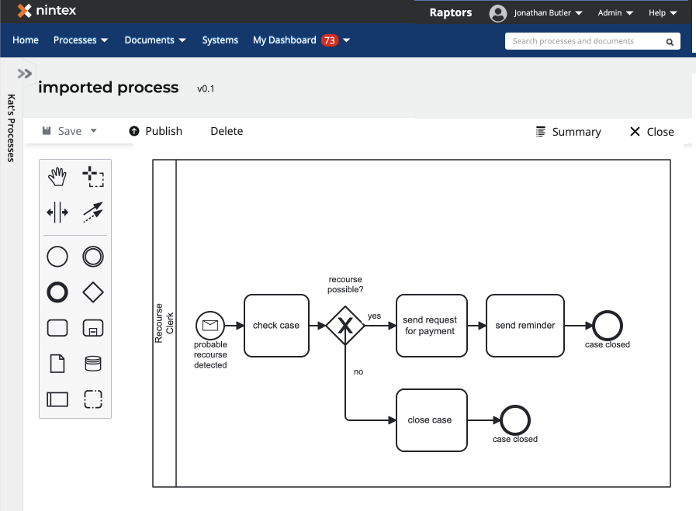Open the Save dropdown arrow
The height and width of the screenshot is (511, 696).
(x=92, y=131)
